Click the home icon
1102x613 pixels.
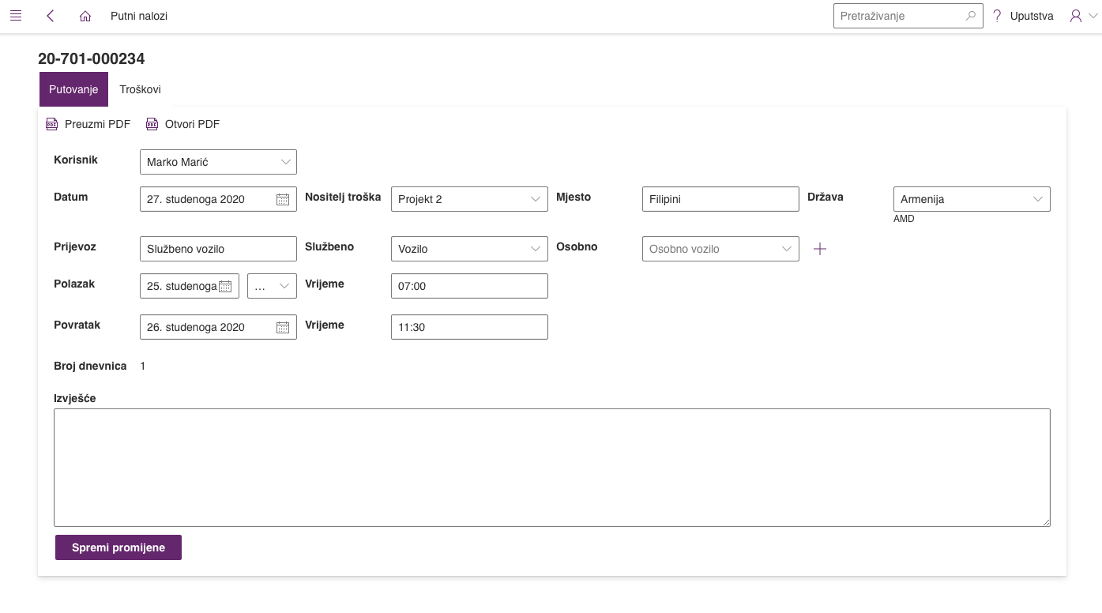pos(85,16)
